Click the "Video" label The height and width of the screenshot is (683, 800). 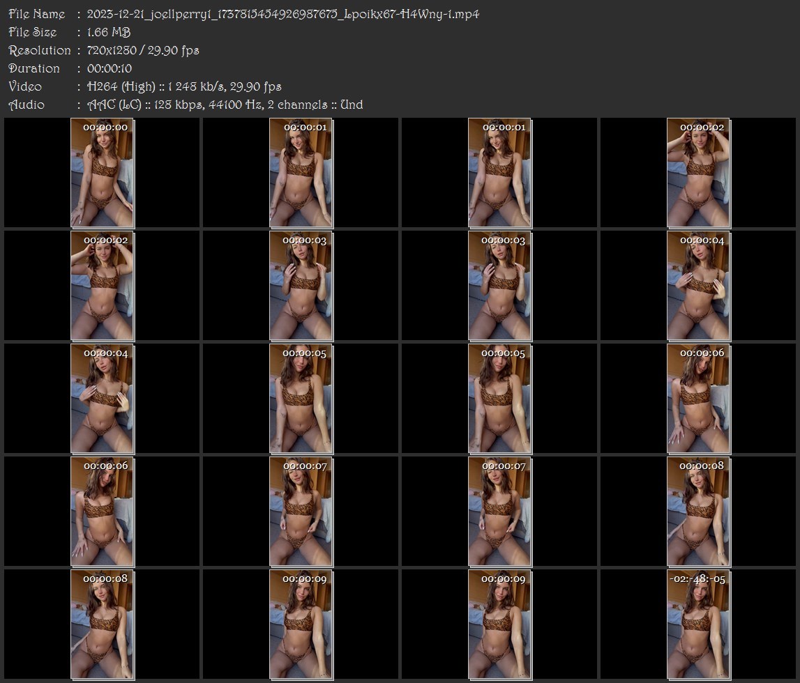click(x=25, y=86)
